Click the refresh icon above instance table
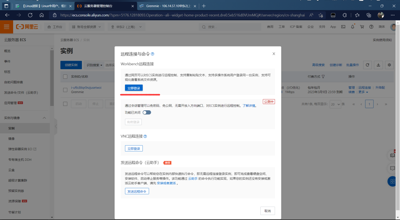 click(x=367, y=65)
